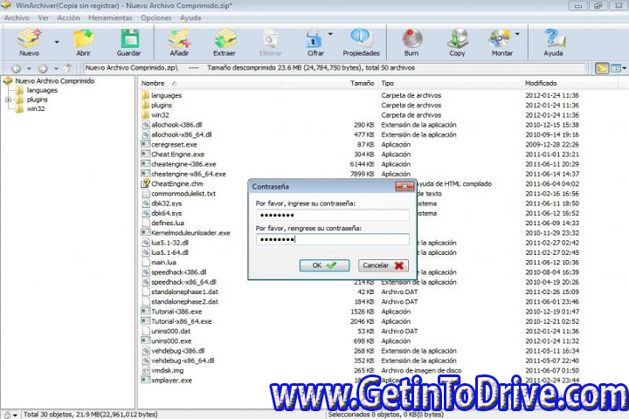Click the Añadir files icon

[x=179, y=38]
